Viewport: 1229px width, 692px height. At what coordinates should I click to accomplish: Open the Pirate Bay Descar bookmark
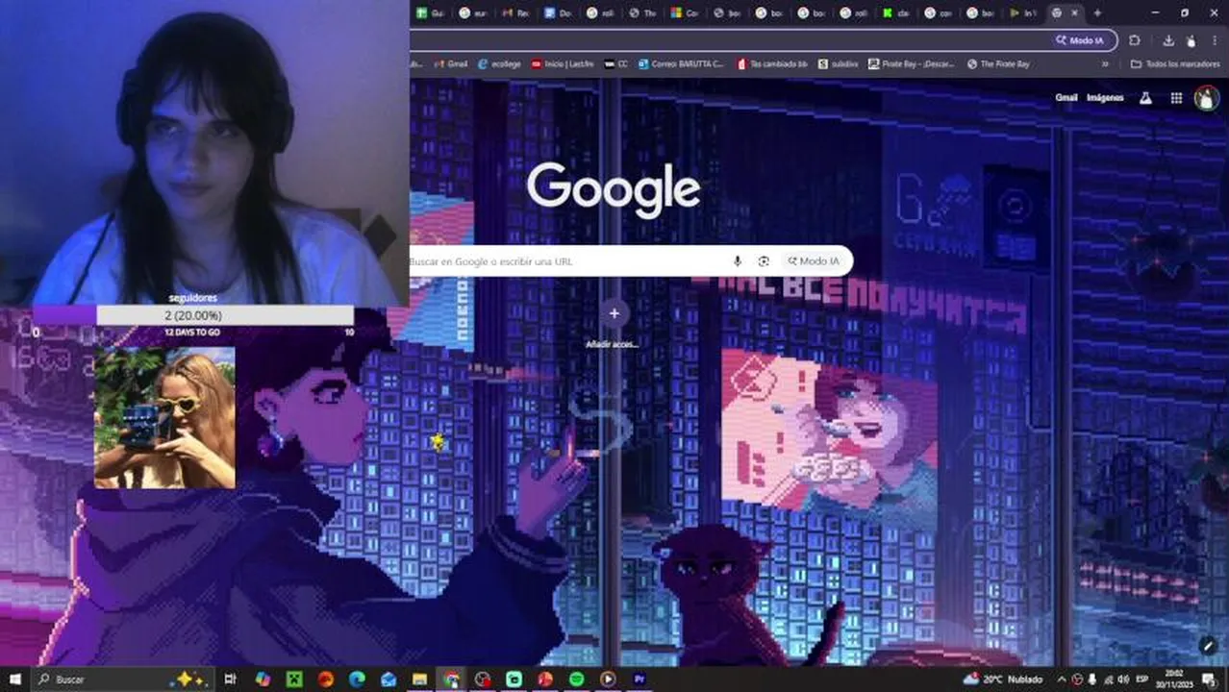pyautogui.click(x=911, y=64)
